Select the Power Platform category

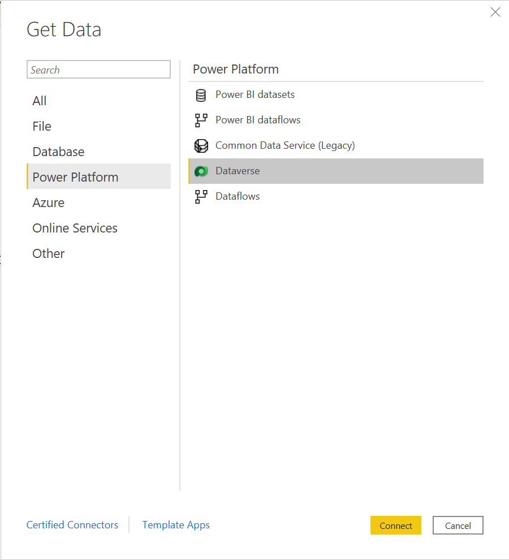(75, 176)
